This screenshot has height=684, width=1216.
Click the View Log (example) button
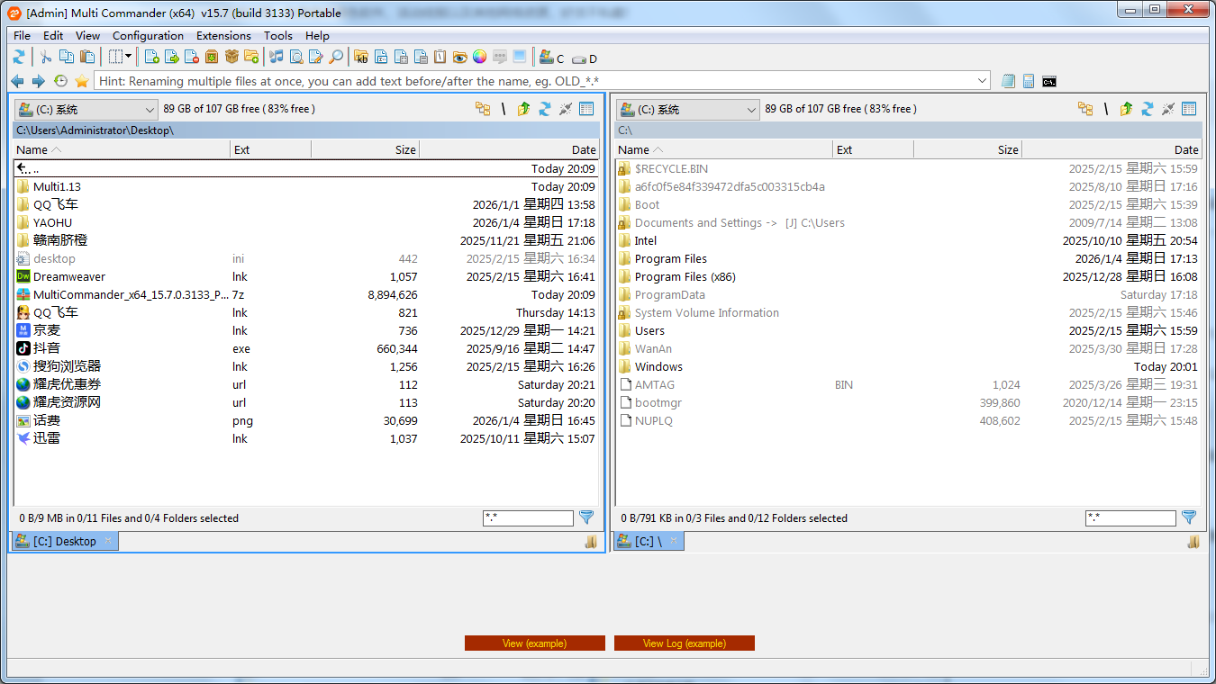coord(684,643)
